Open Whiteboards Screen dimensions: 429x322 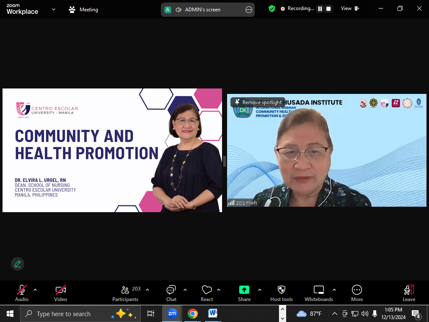pos(319,293)
